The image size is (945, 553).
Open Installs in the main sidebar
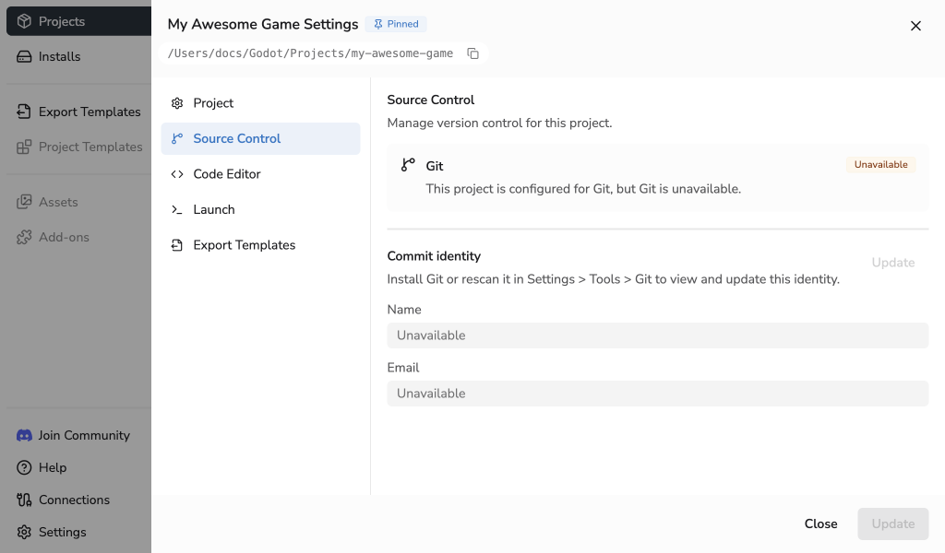click(x=78, y=56)
